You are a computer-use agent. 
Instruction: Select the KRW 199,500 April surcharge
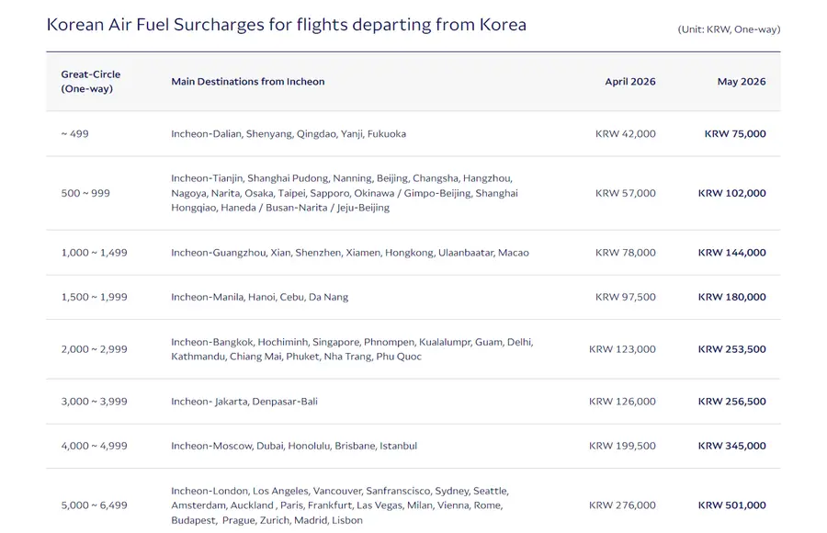tap(622, 446)
